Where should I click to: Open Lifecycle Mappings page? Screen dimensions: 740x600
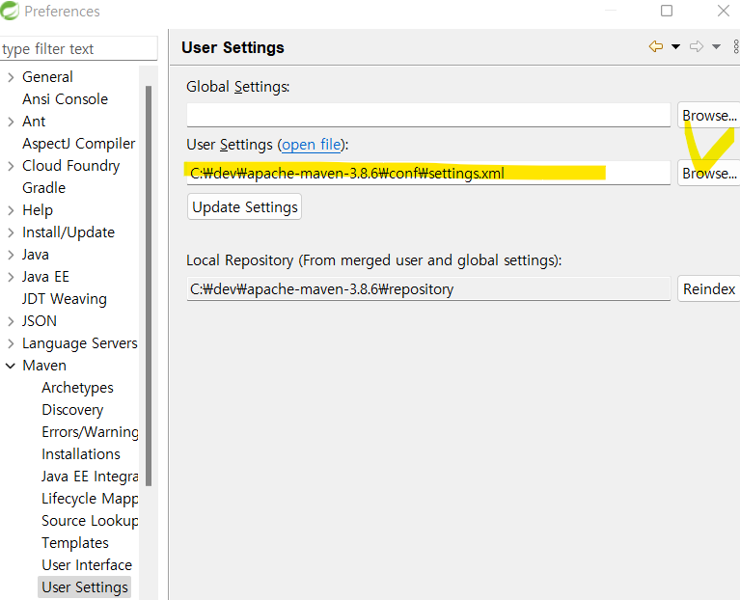tap(90, 498)
